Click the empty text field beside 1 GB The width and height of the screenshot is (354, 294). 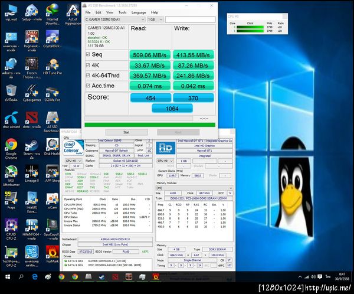[190, 19]
